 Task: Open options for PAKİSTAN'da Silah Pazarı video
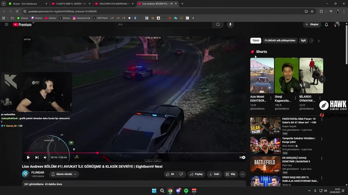point(322,119)
